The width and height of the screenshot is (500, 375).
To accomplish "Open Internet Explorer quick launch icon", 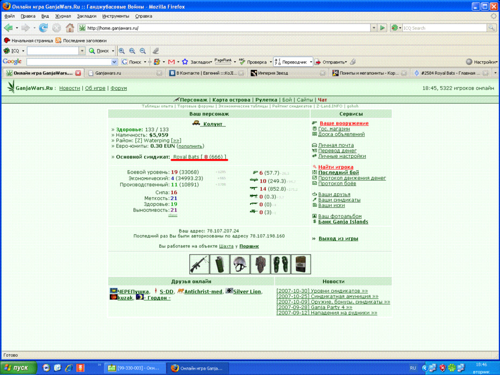I will (x=69, y=368).
